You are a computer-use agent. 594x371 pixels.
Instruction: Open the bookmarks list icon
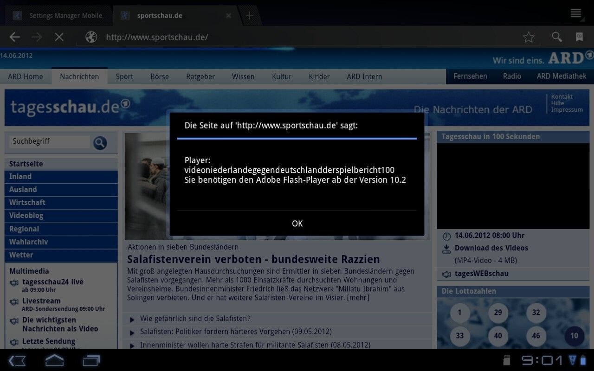[579, 37]
